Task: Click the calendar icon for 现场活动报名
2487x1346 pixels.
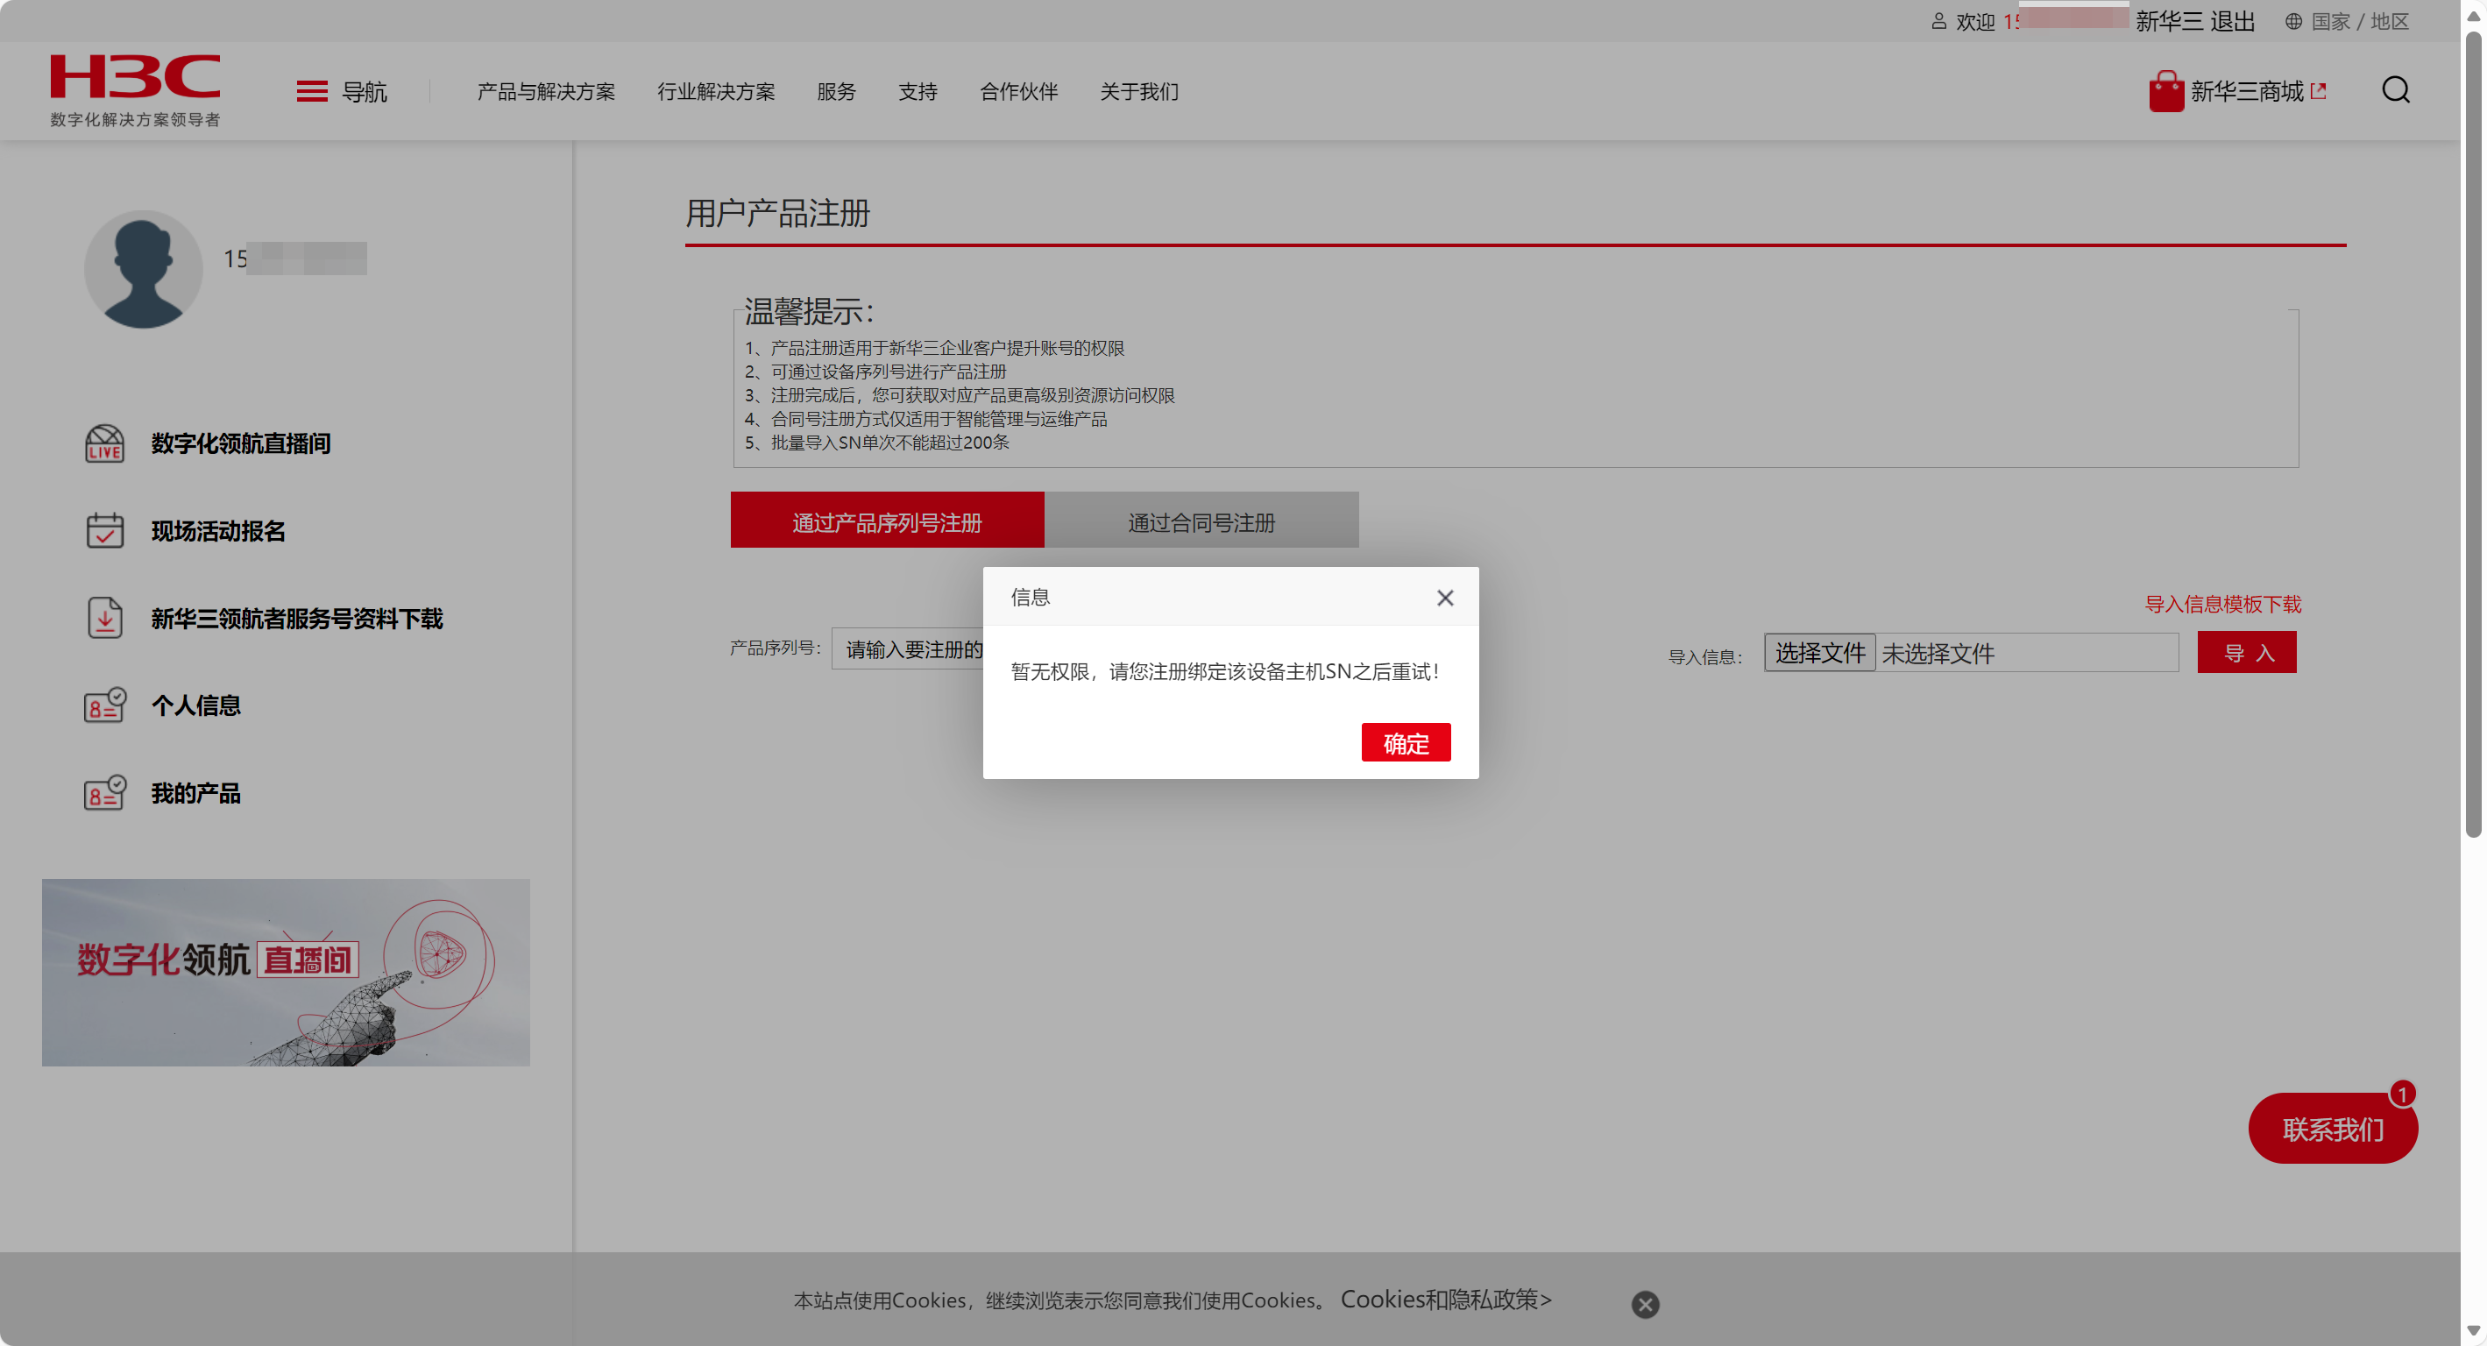Action: [x=104, y=531]
